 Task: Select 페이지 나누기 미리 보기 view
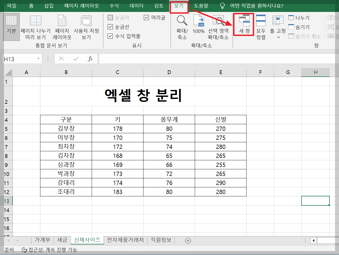click(x=35, y=27)
